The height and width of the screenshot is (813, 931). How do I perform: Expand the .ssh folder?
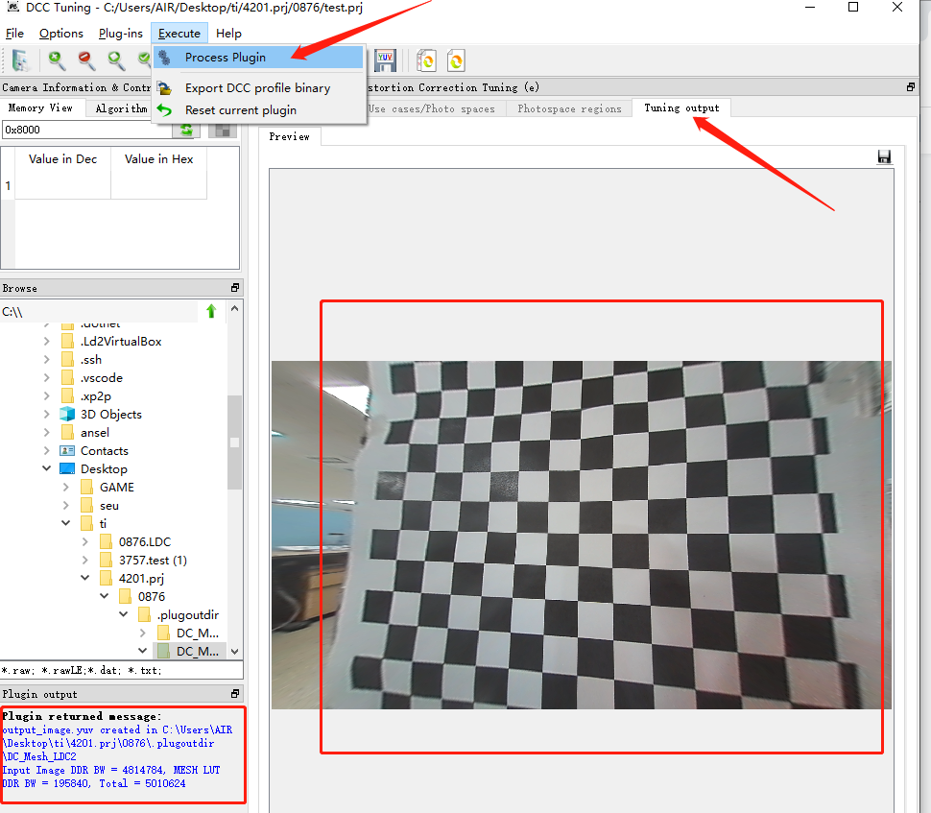pyautogui.click(x=47, y=359)
